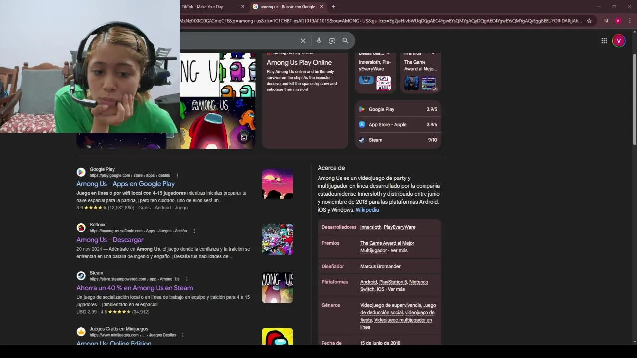Open Google Lens image search icon
The height and width of the screenshot is (358, 637).
332,41
